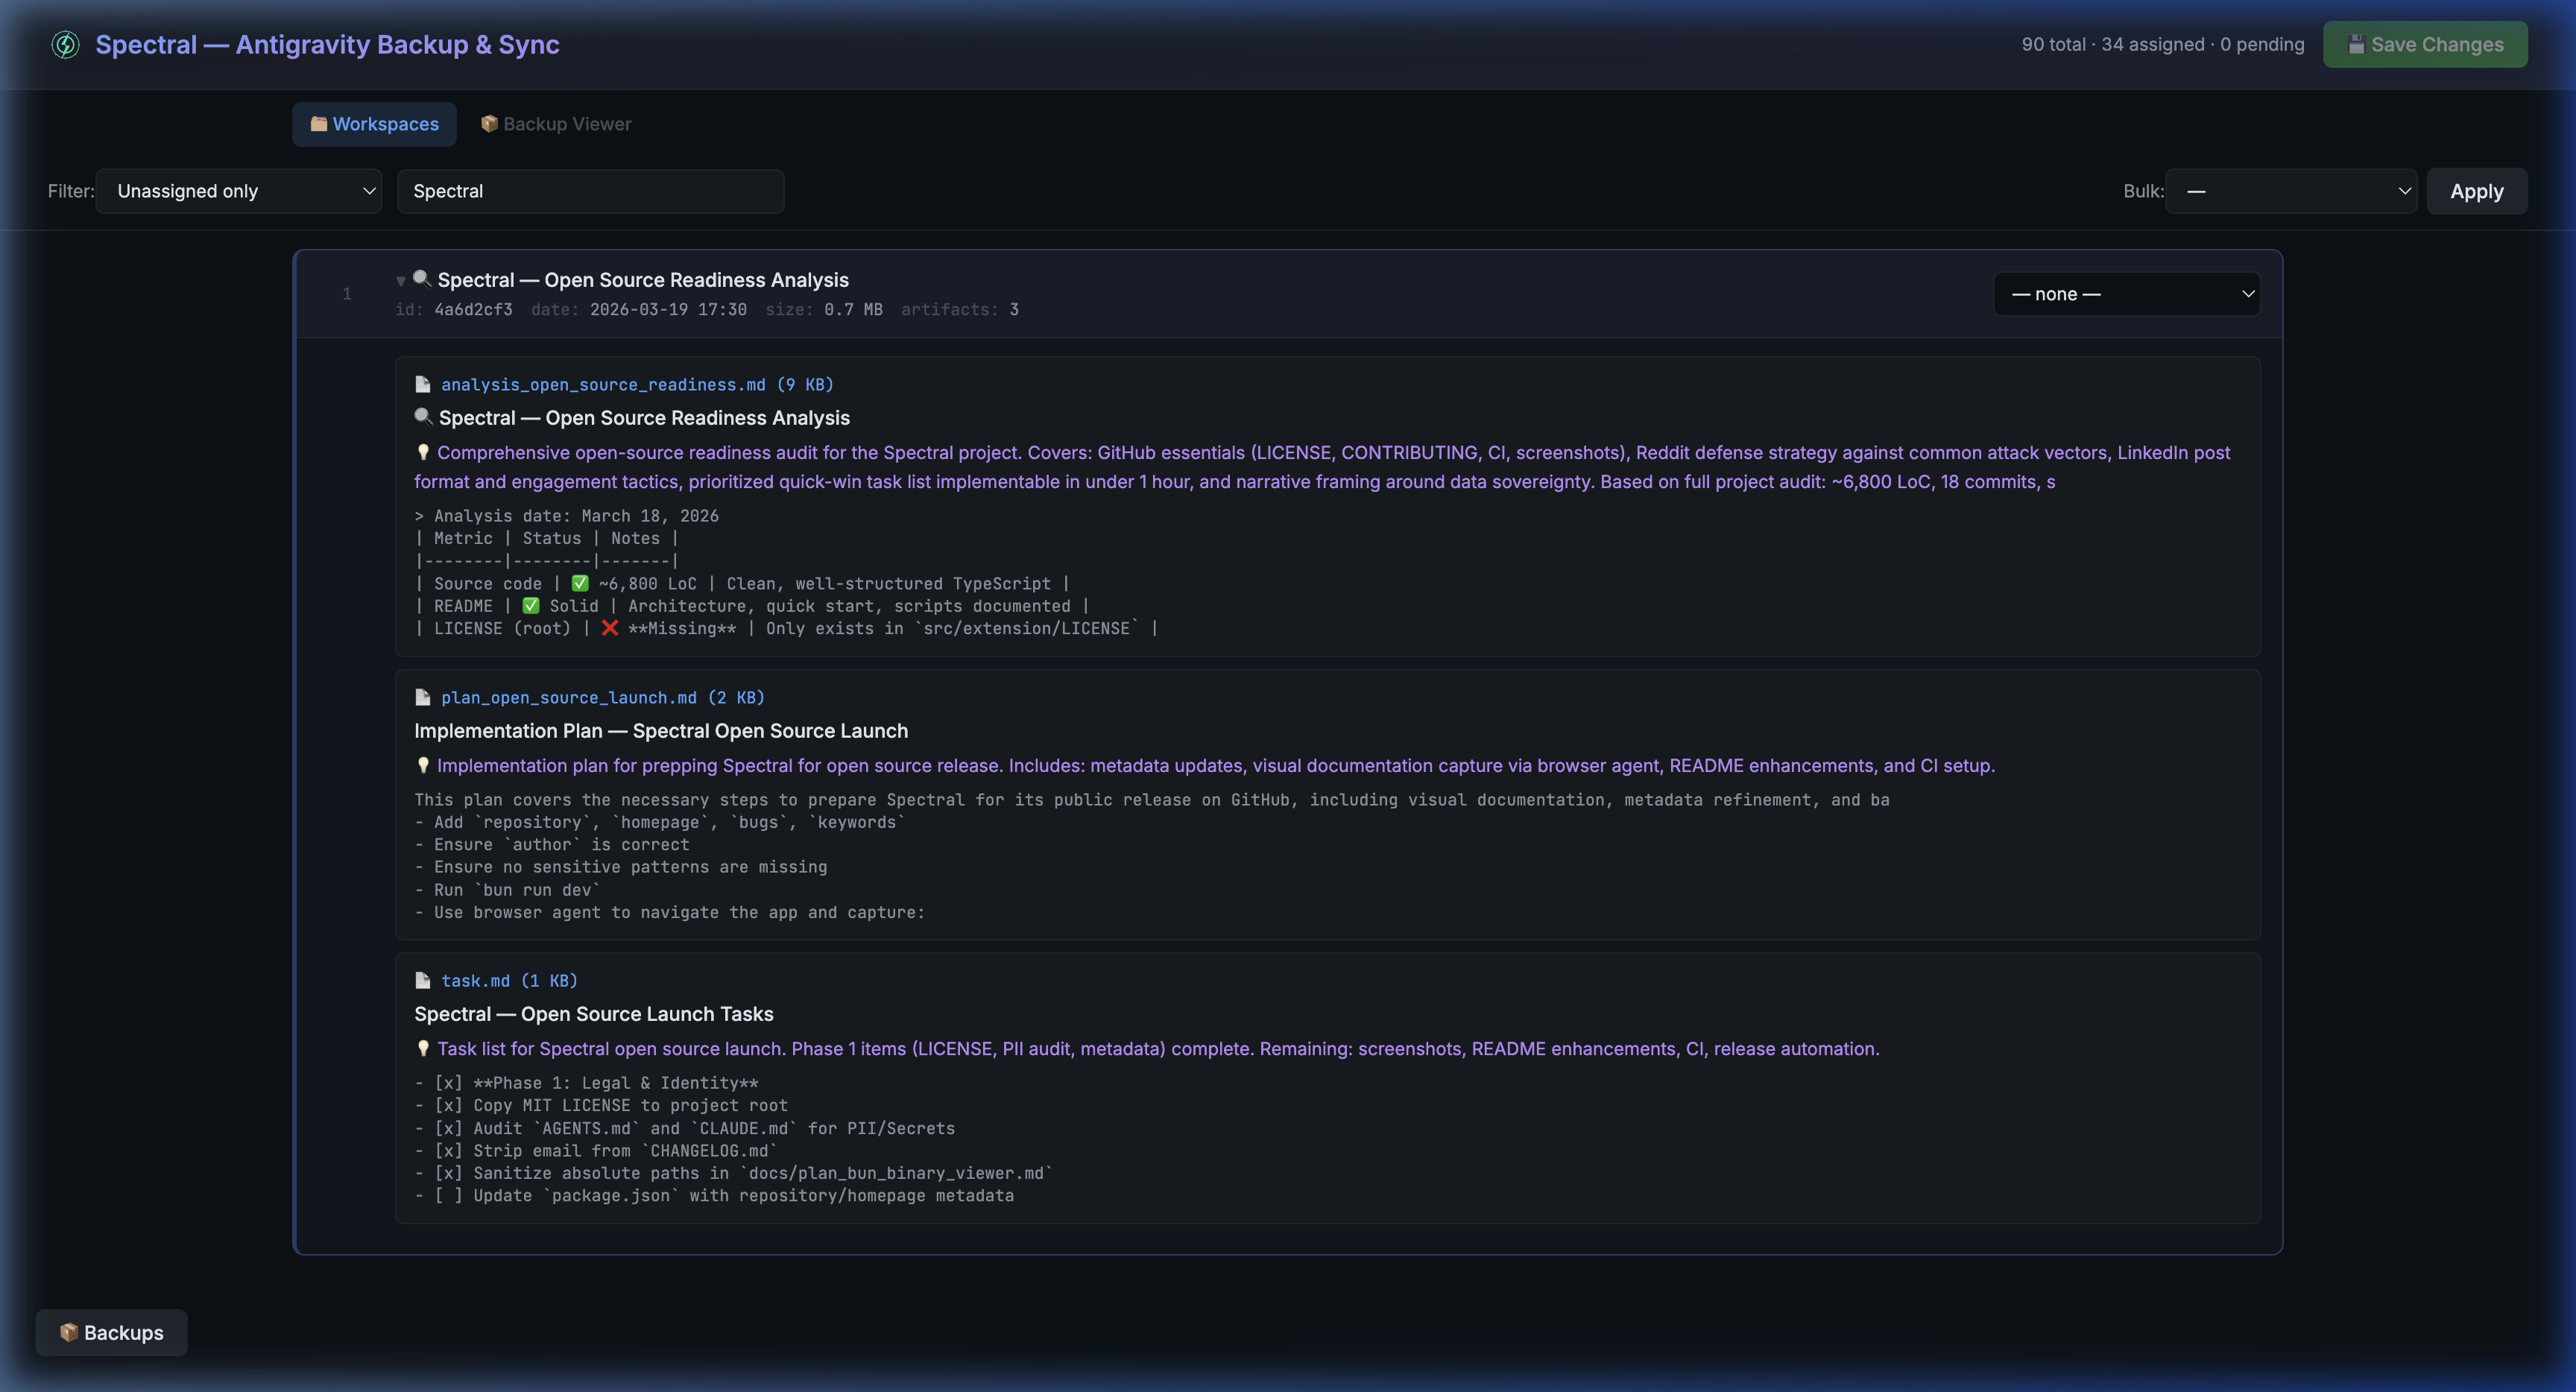
Task: Switch to the Backup Viewer tab
Action: [556, 124]
